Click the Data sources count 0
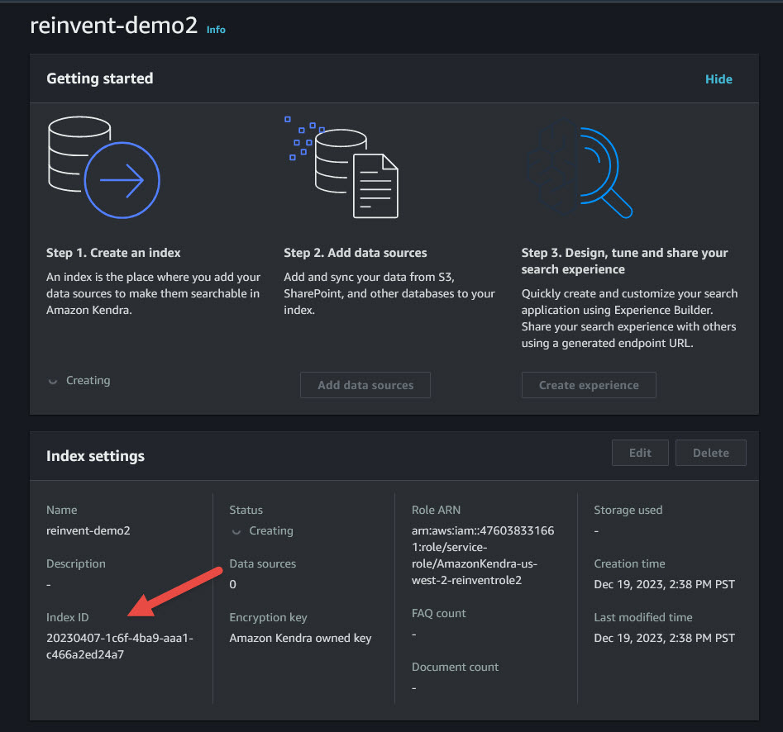The width and height of the screenshot is (783, 732). click(x=232, y=584)
